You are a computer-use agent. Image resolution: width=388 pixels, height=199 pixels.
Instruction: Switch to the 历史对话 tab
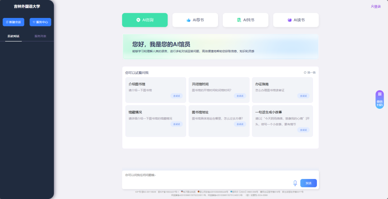pyautogui.click(x=14, y=36)
